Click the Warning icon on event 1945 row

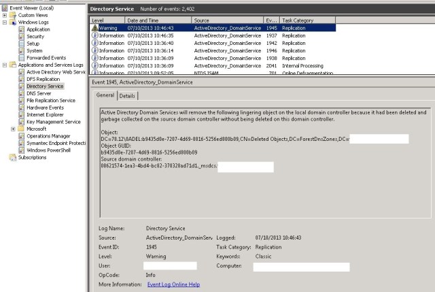coord(95,27)
